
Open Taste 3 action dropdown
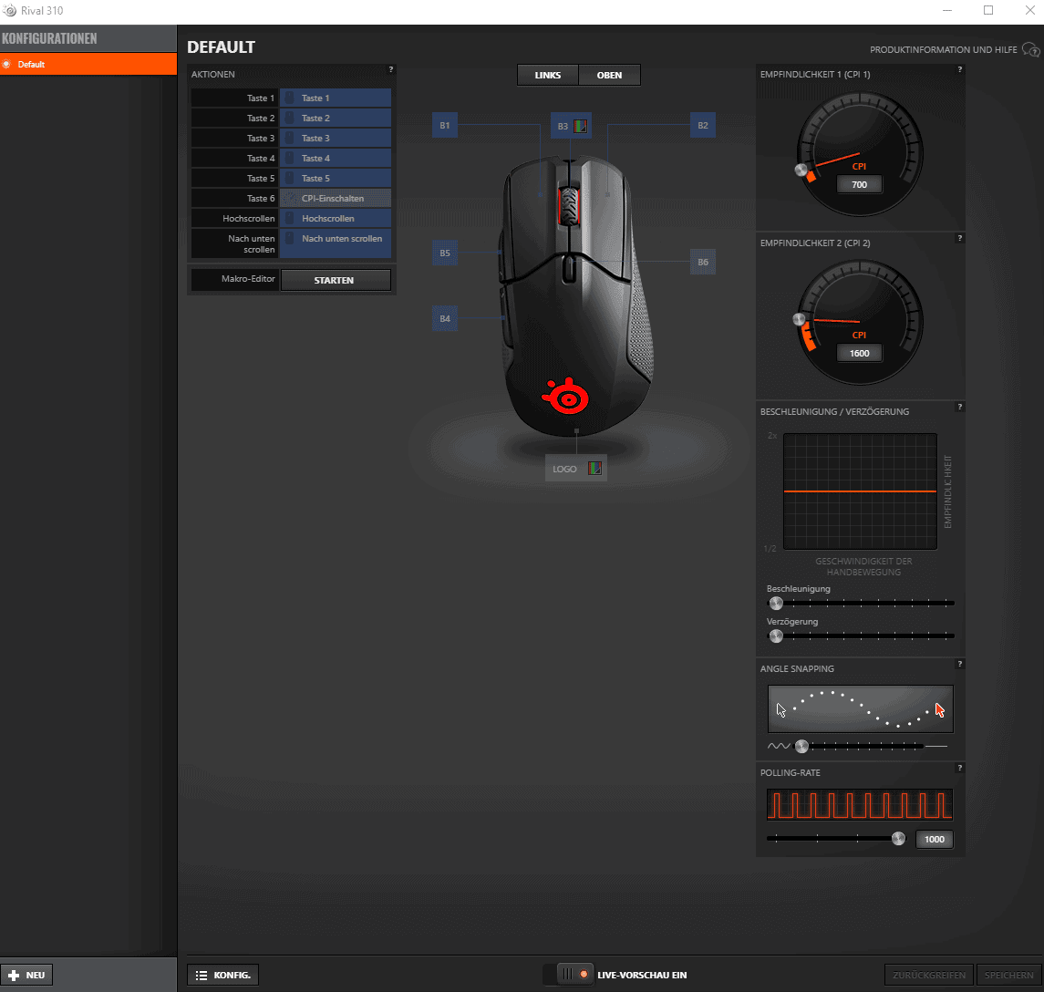(335, 138)
